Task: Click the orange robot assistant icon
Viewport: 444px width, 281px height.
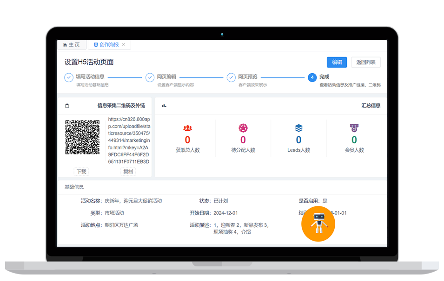Action: (318, 224)
